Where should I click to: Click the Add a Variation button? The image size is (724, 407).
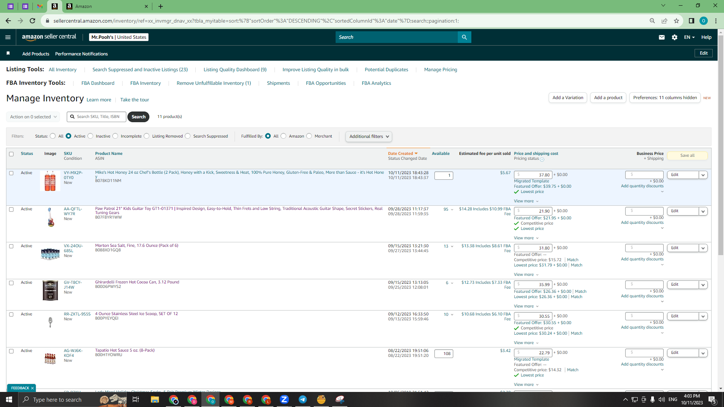pos(568,98)
